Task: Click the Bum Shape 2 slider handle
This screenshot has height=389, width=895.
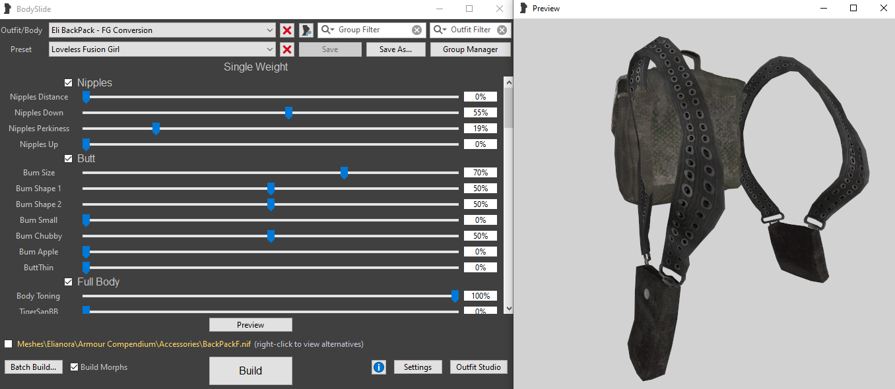Action: tap(271, 205)
